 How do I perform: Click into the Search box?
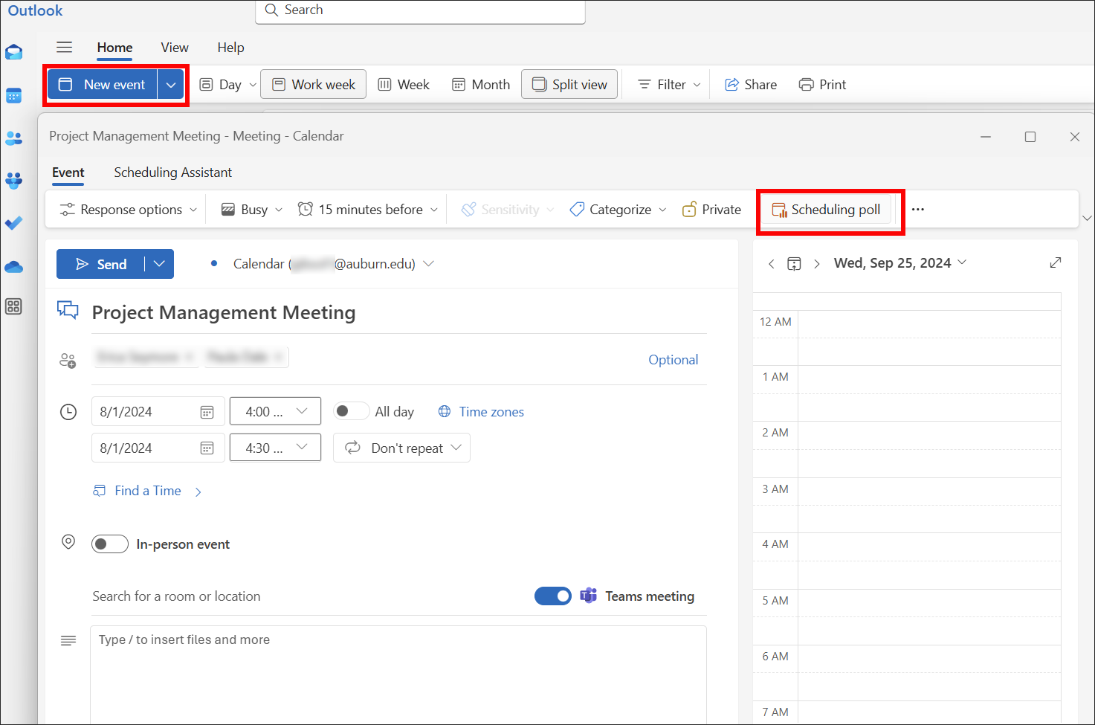[420, 10]
